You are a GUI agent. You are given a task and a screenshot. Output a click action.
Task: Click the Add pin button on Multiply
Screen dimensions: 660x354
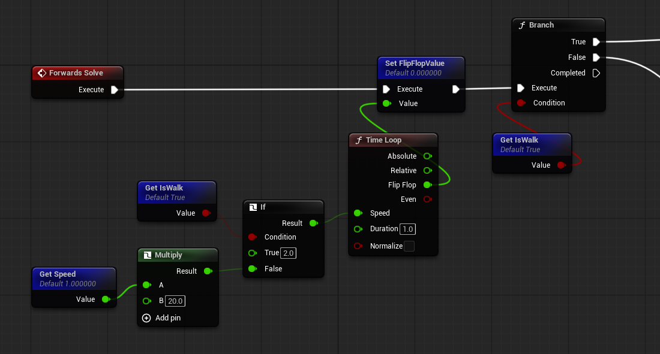point(147,318)
